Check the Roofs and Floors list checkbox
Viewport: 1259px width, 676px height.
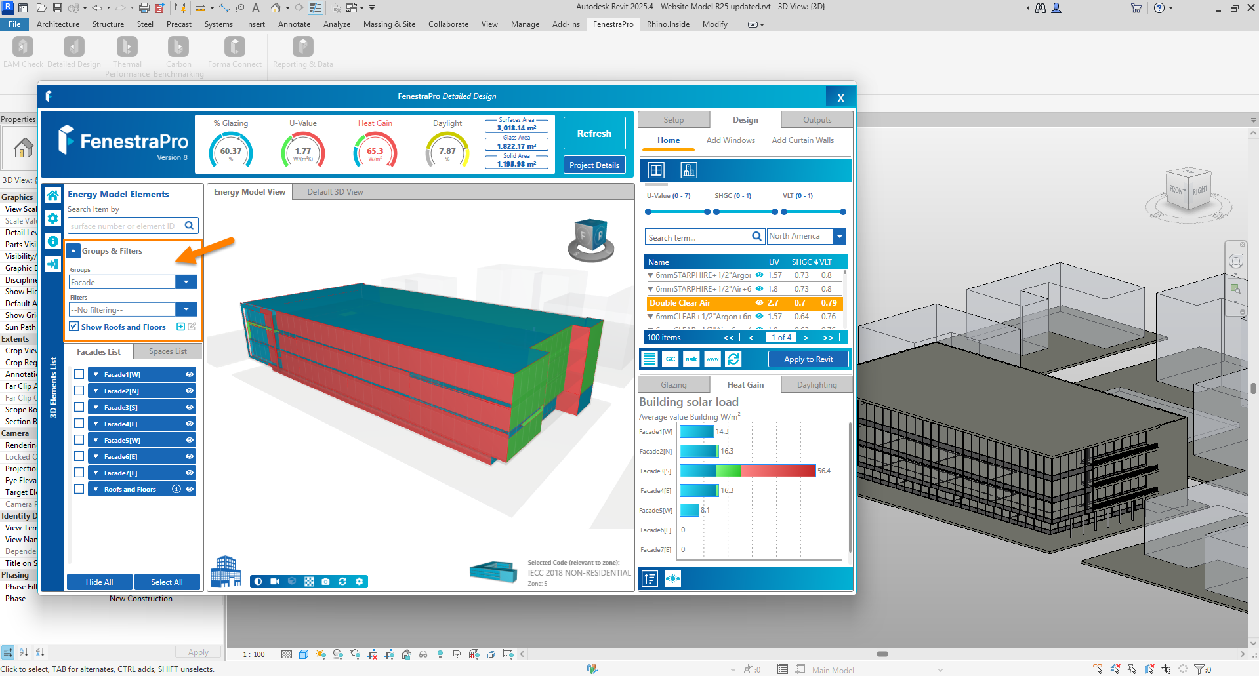pos(79,489)
